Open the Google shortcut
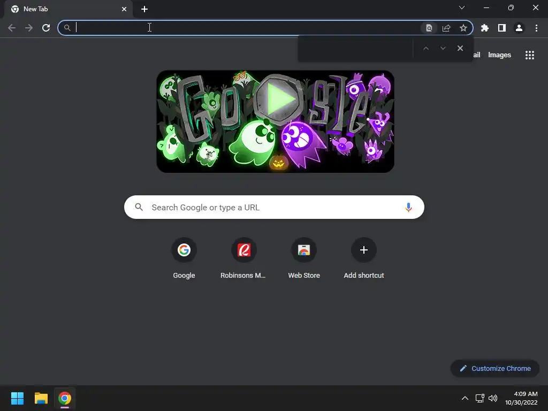The image size is (548, 411). tap(184, 258)
